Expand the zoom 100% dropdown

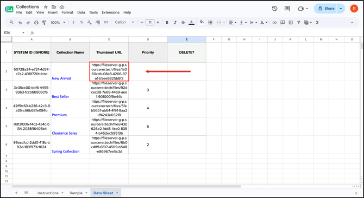point(58,22)
